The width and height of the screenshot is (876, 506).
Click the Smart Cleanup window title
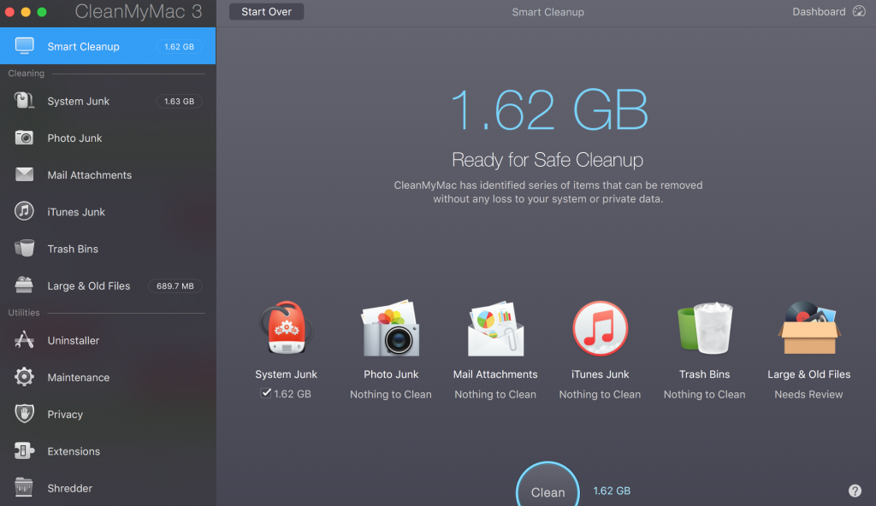coord(547,12)
